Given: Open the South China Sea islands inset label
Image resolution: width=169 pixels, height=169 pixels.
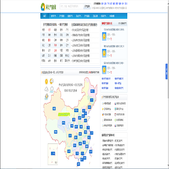Looking at the screenshot, I should coord(53,153).
